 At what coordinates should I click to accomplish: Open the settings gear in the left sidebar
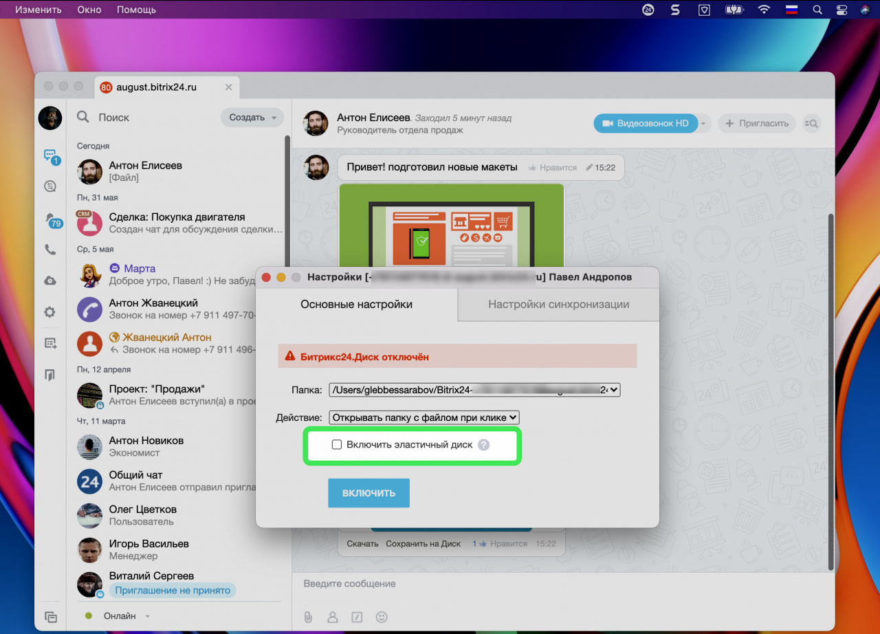coord(49,311)
